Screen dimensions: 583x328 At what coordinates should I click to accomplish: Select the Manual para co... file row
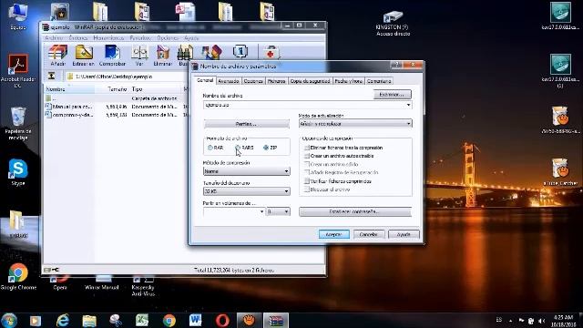(116, 107)
